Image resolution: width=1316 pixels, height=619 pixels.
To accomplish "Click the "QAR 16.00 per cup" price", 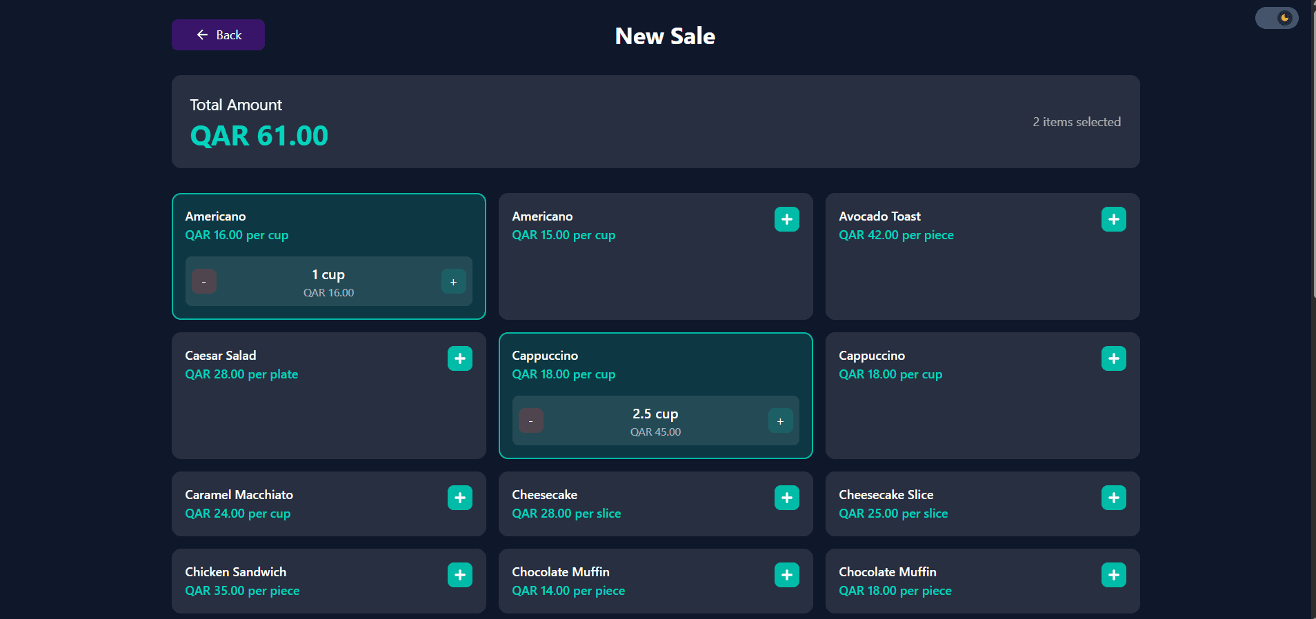I will pos(237,235).
